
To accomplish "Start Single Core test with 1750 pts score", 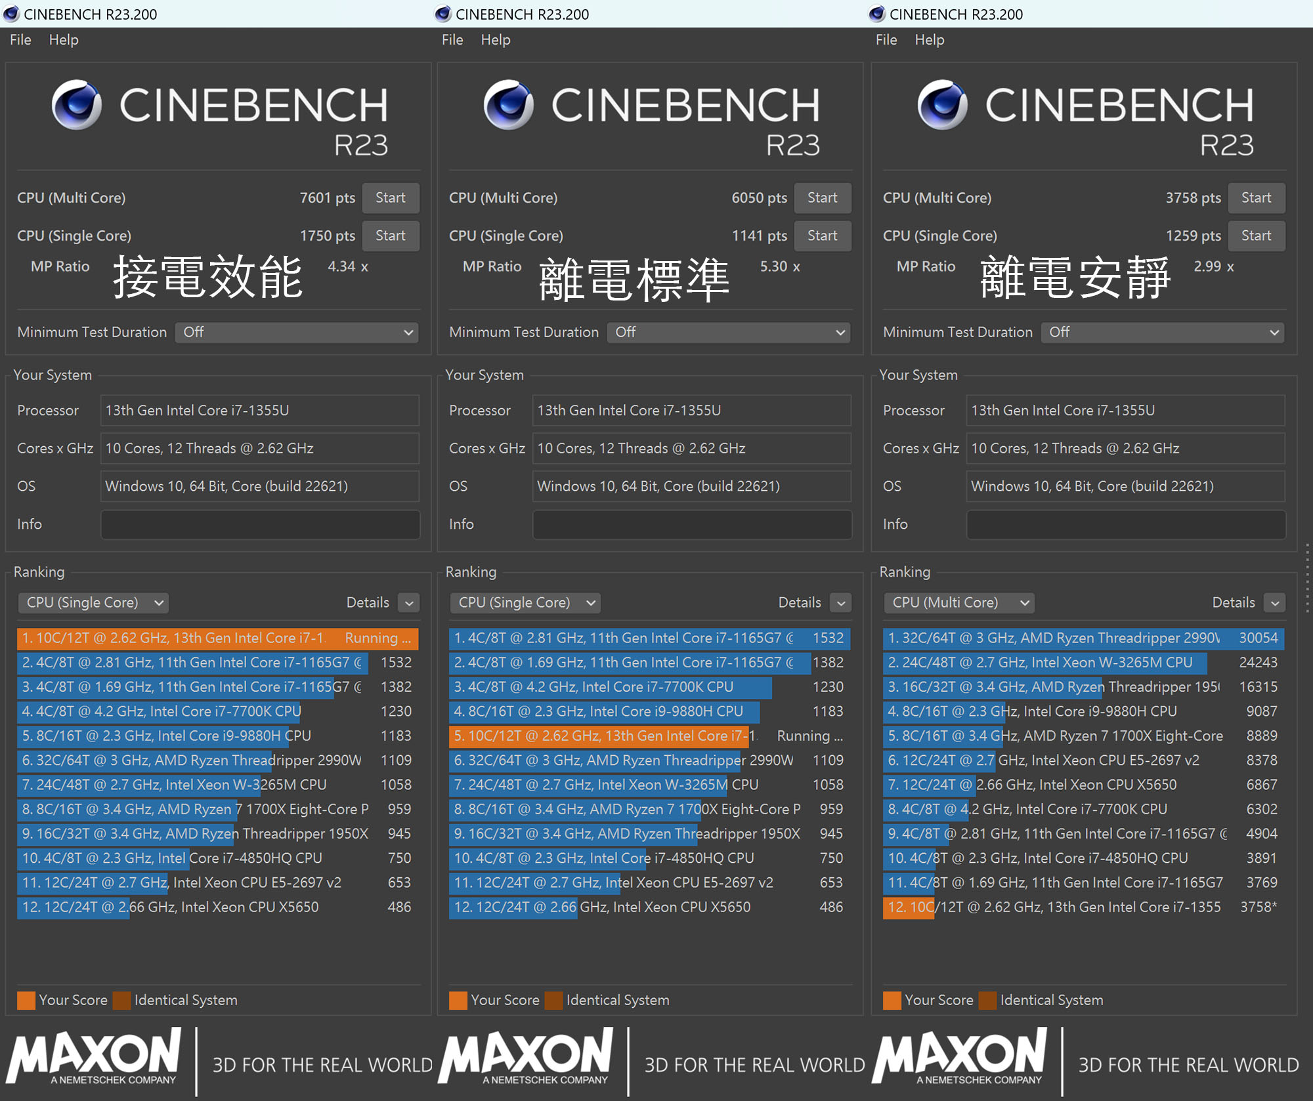I will pos(391,236).
